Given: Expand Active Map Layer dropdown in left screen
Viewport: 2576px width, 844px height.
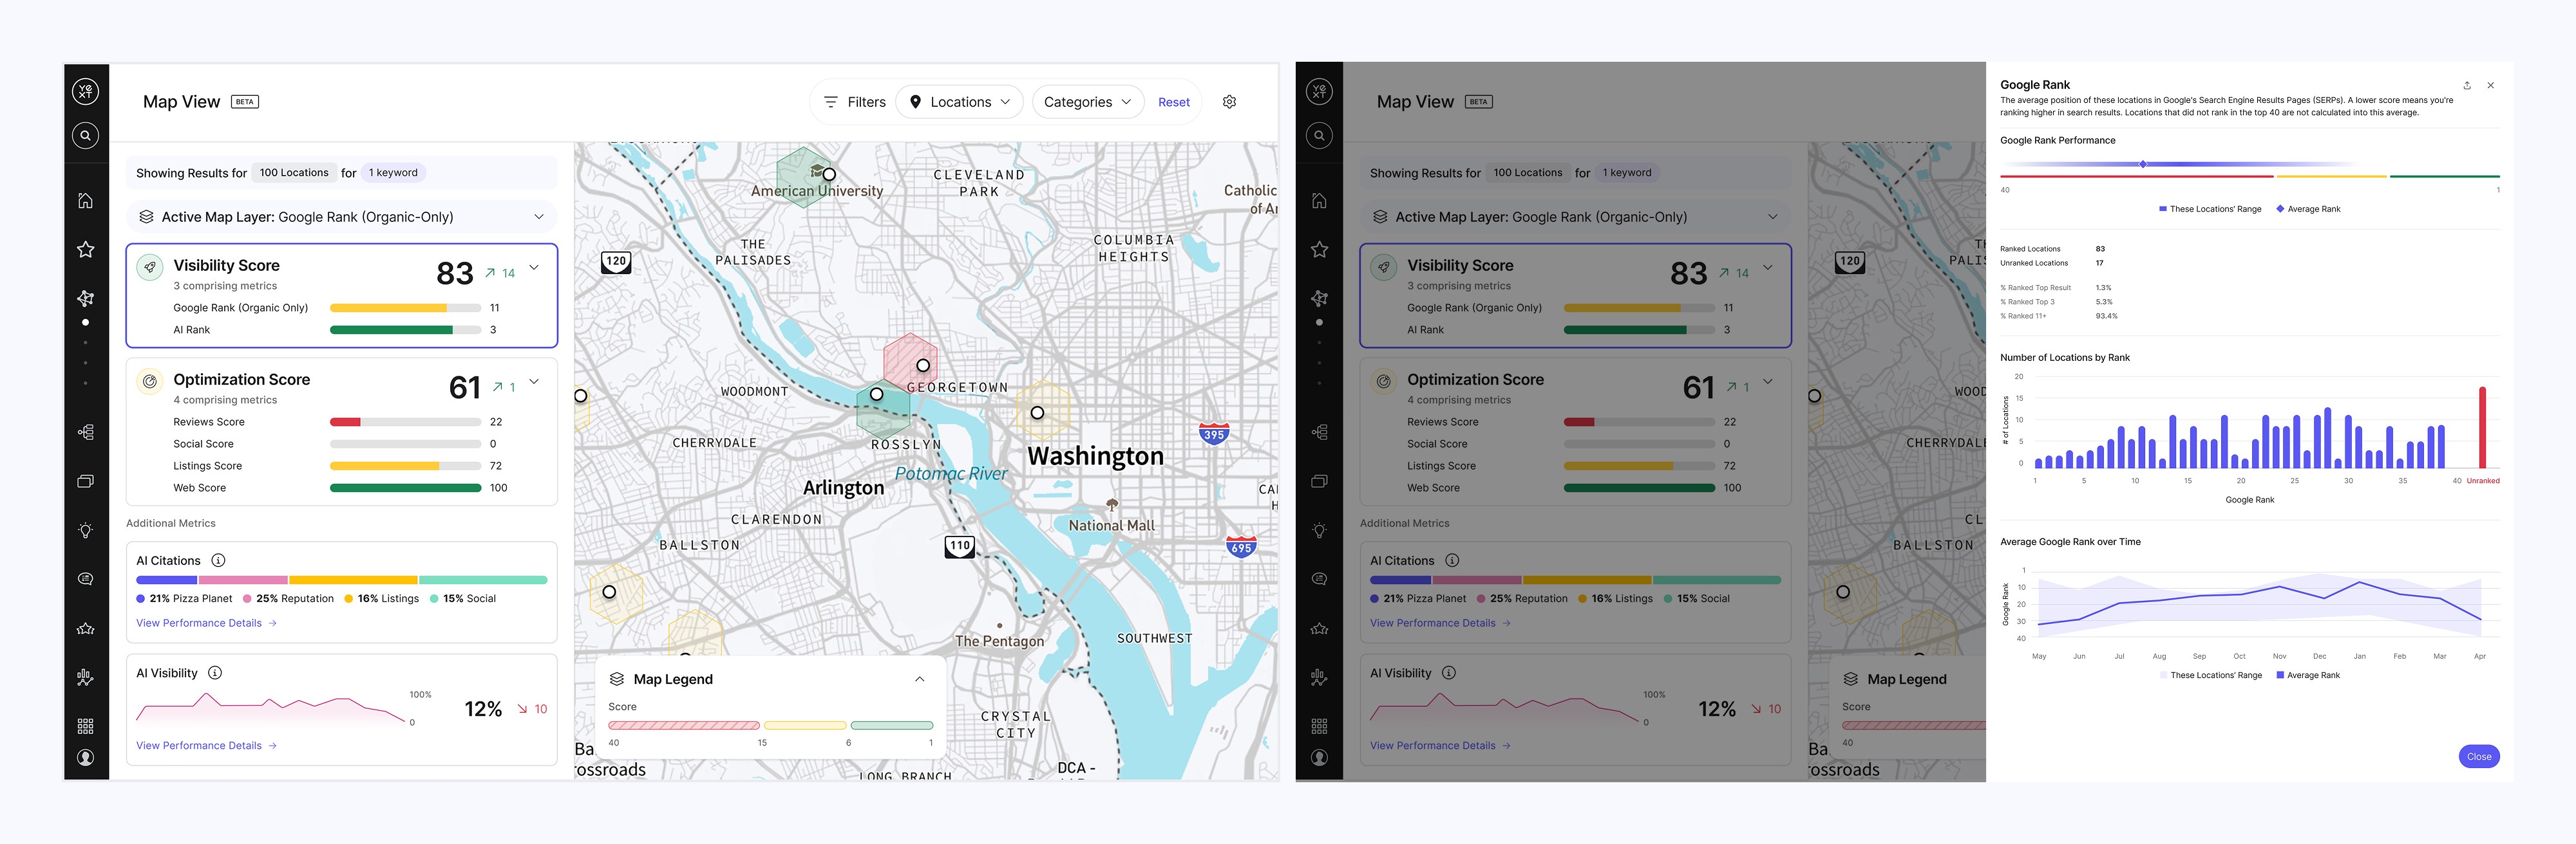Looking at the screenshot, I should 539,217.
